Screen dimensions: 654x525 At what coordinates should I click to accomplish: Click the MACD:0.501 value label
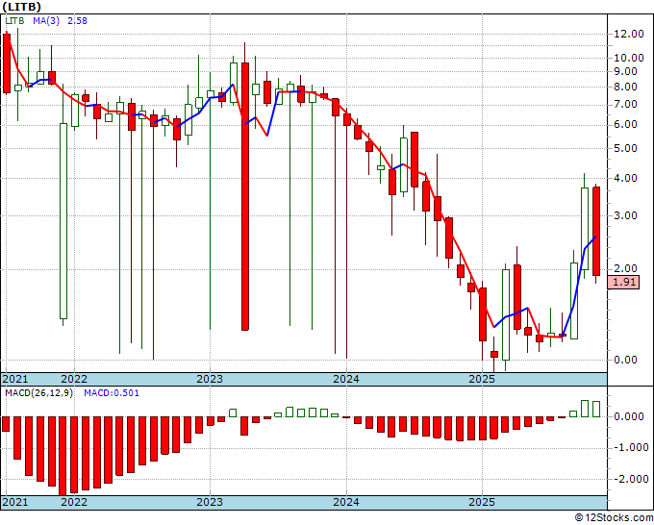click(112, 393)
